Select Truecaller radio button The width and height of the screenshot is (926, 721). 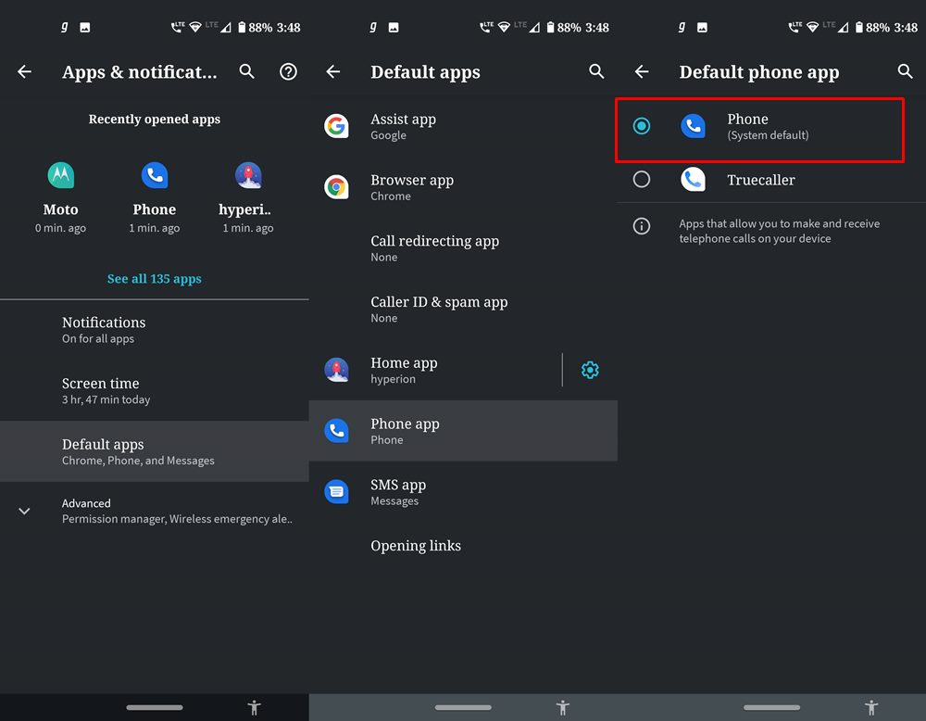point(642,179)
